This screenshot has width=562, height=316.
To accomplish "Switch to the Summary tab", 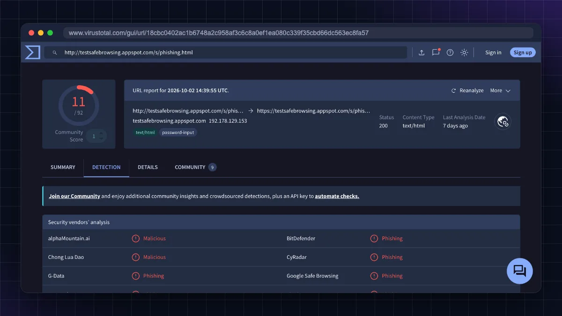I will (x=63, y=167).
